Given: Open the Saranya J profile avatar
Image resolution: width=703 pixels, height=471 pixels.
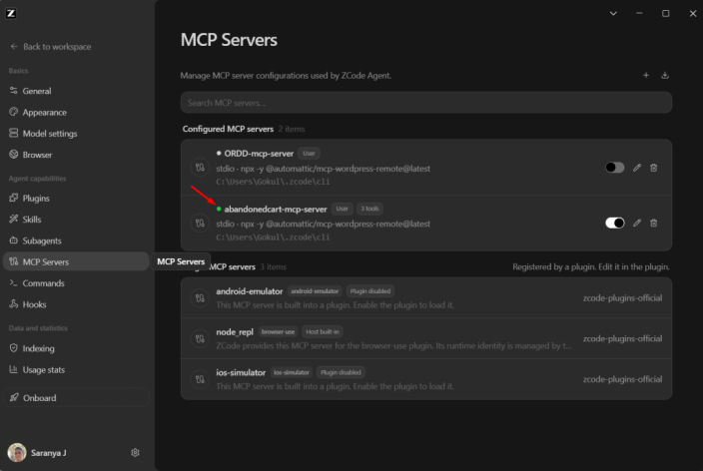Looking at the screenshot, I should click(17, 453).
